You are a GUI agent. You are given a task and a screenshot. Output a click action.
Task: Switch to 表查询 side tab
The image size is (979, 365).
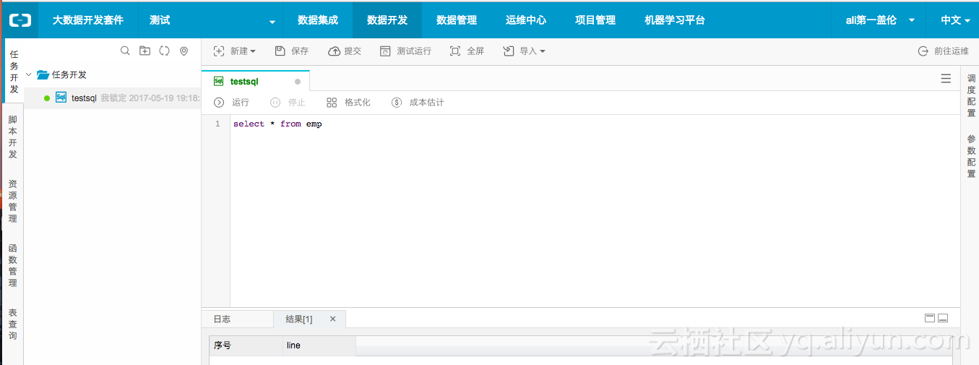[x=12, y=324]
